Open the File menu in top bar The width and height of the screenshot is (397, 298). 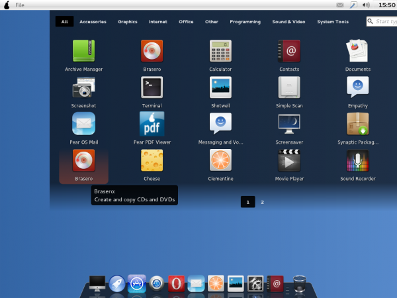(20, 5)
